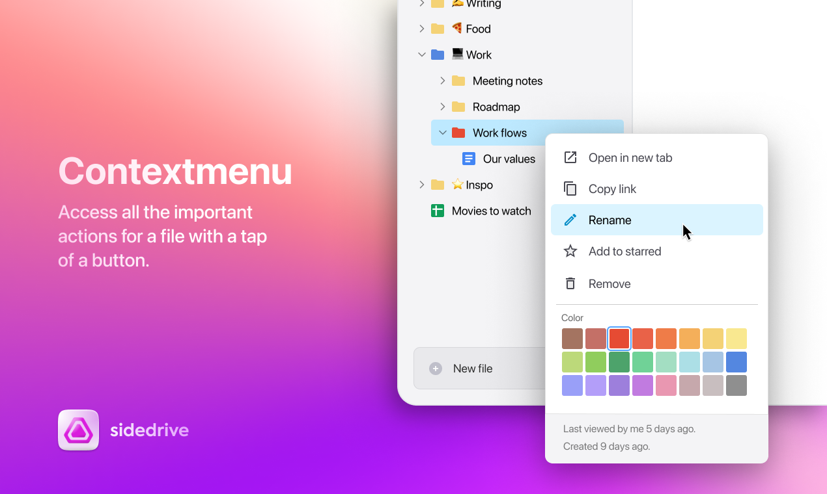Collapse the Work folder chevron
Screen dimensions: 827x494
pos(422,55)
